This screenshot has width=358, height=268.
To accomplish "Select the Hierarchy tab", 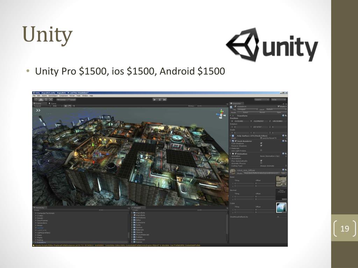I will coord(40,208).
